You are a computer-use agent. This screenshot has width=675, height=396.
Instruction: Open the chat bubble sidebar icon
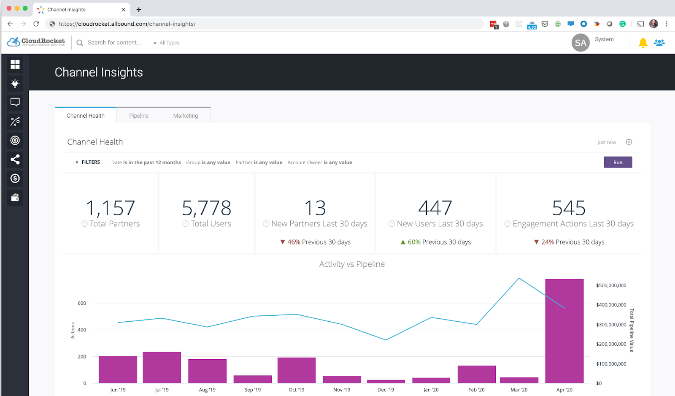click(15, 102)
